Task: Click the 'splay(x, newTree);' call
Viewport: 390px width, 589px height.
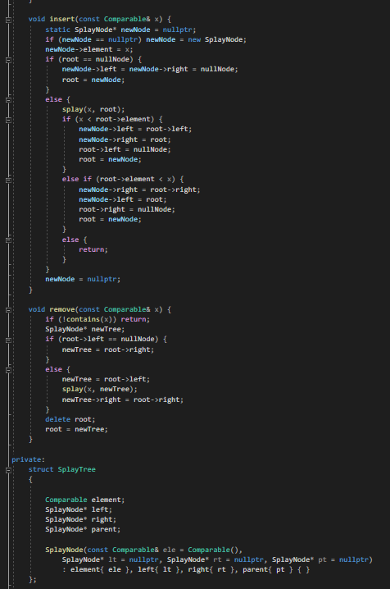Action: click(100, 389)
